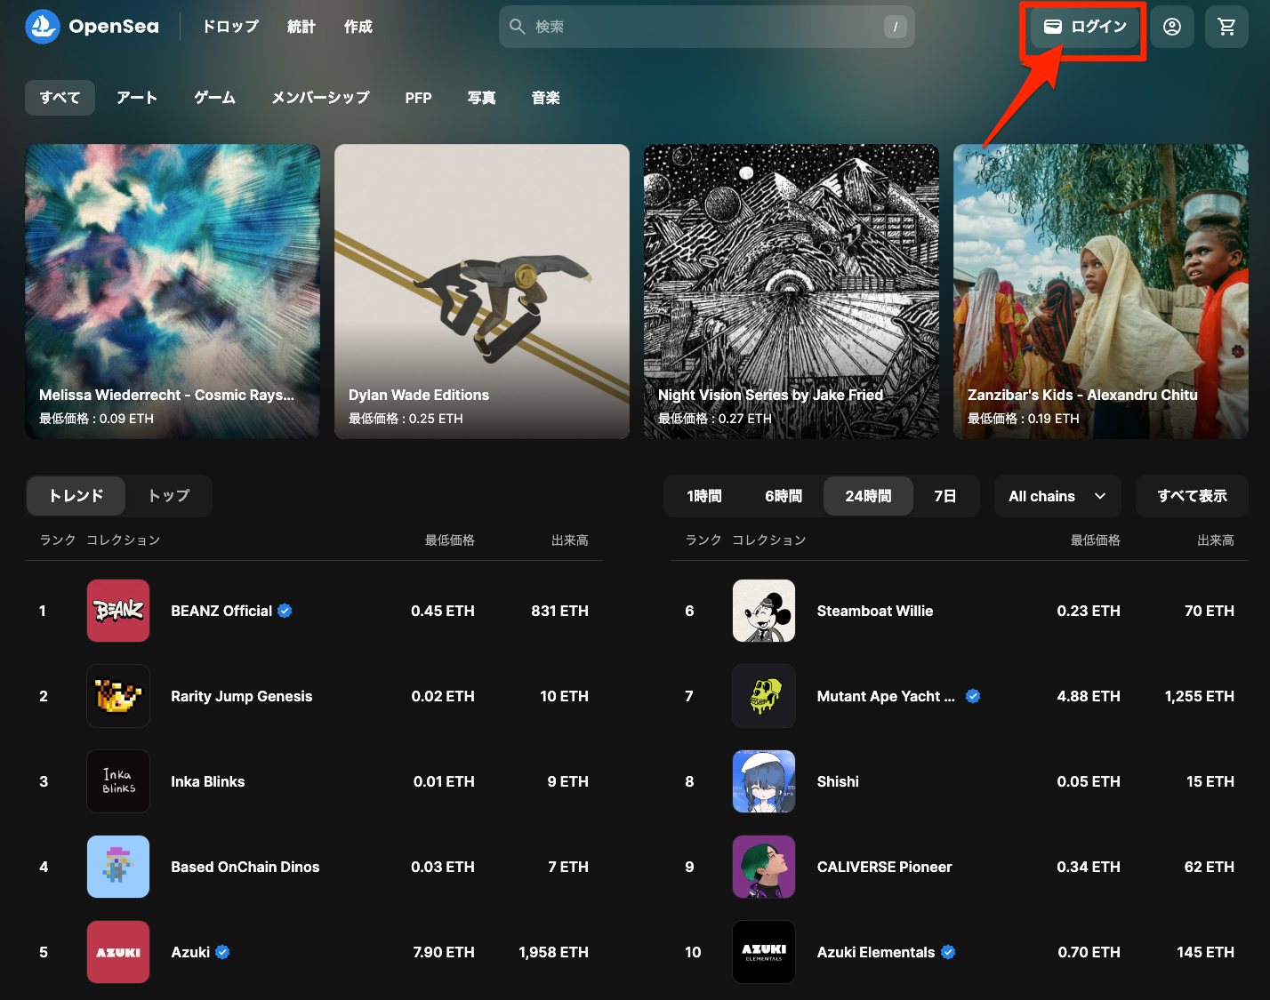This screenshot has height=1000, width=1270.
Task: Open the profile account icon
Action: (1172, 27)
